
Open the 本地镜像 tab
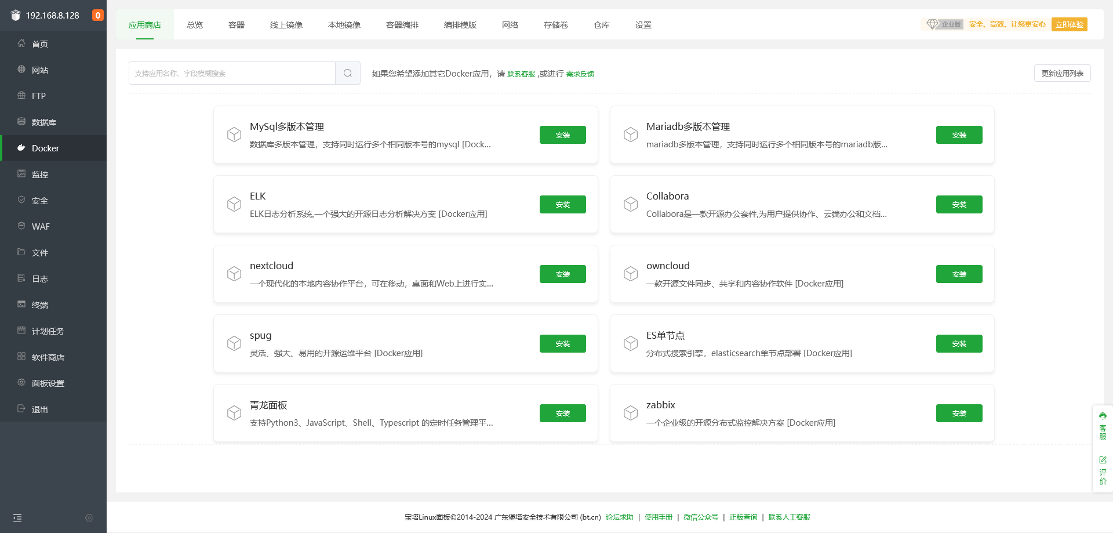coord(344,25)
